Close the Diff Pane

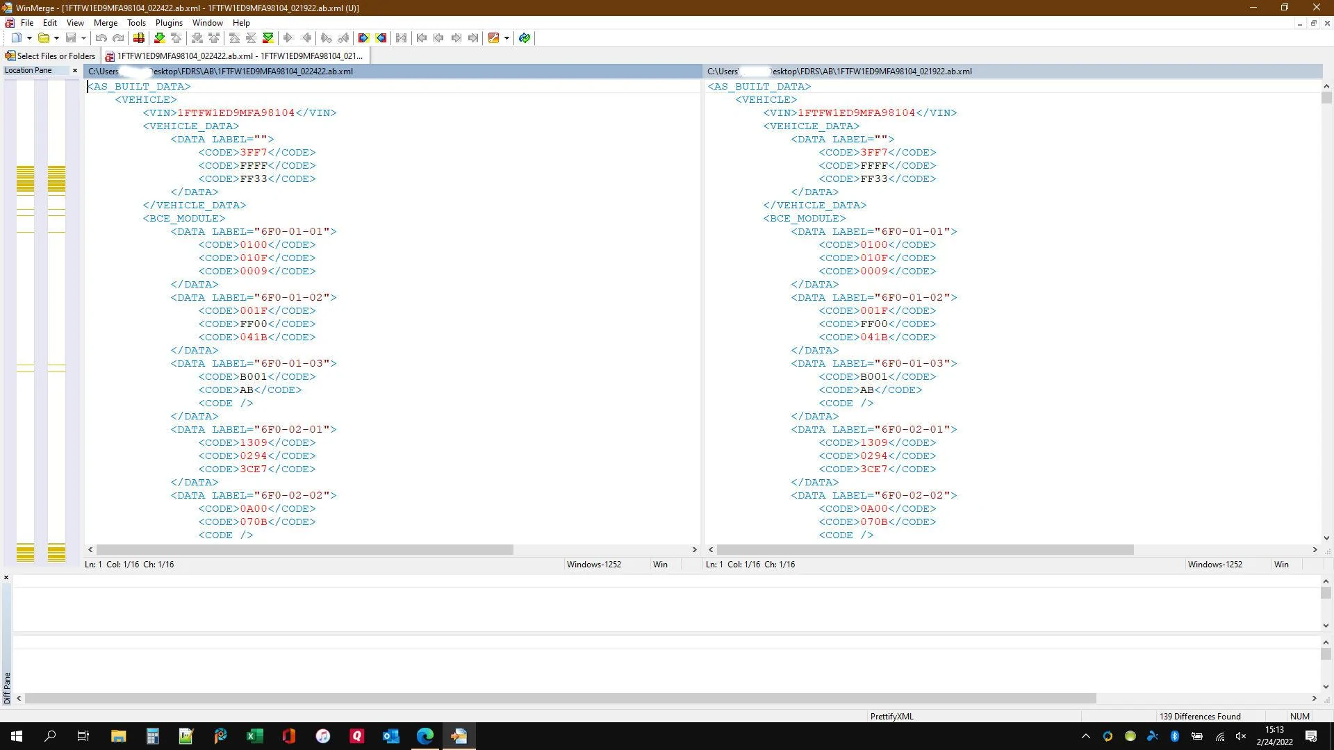[x=6, y=578]
